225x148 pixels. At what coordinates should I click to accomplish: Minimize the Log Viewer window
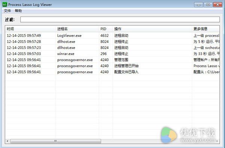click(x=199, y=5)
